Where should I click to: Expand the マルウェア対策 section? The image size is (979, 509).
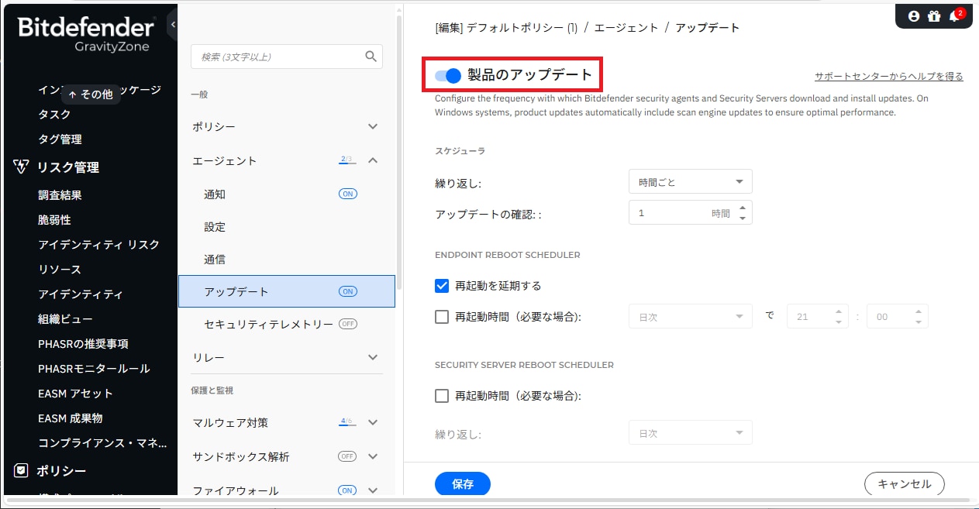pyautogui.click(x=373, y=422)
